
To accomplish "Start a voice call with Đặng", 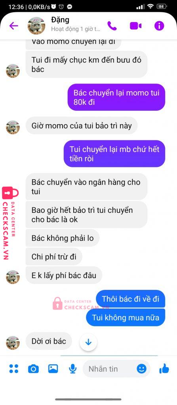I will click(112, 26).
